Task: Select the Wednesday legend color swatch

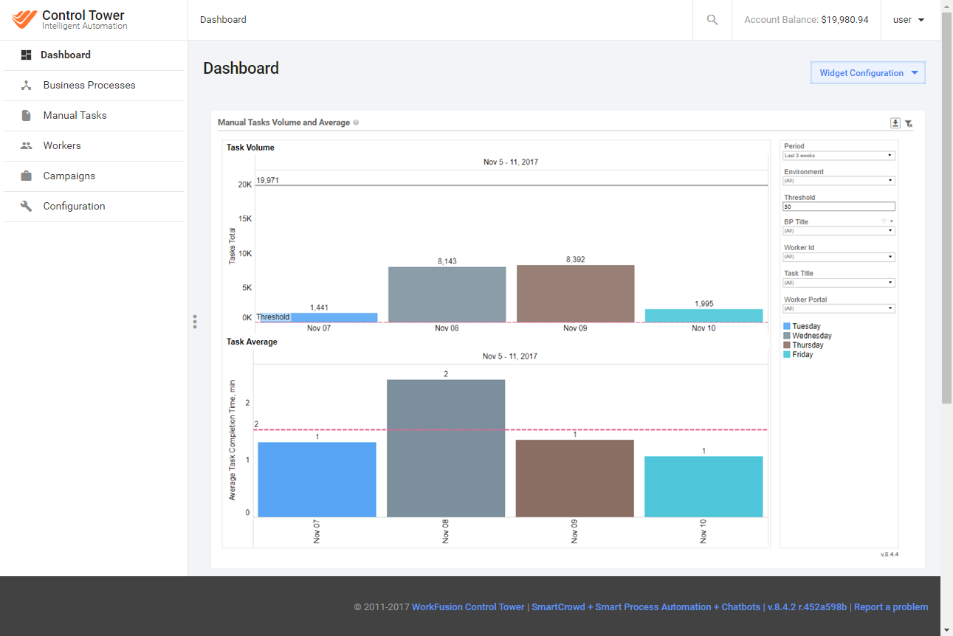Action: 787,336
